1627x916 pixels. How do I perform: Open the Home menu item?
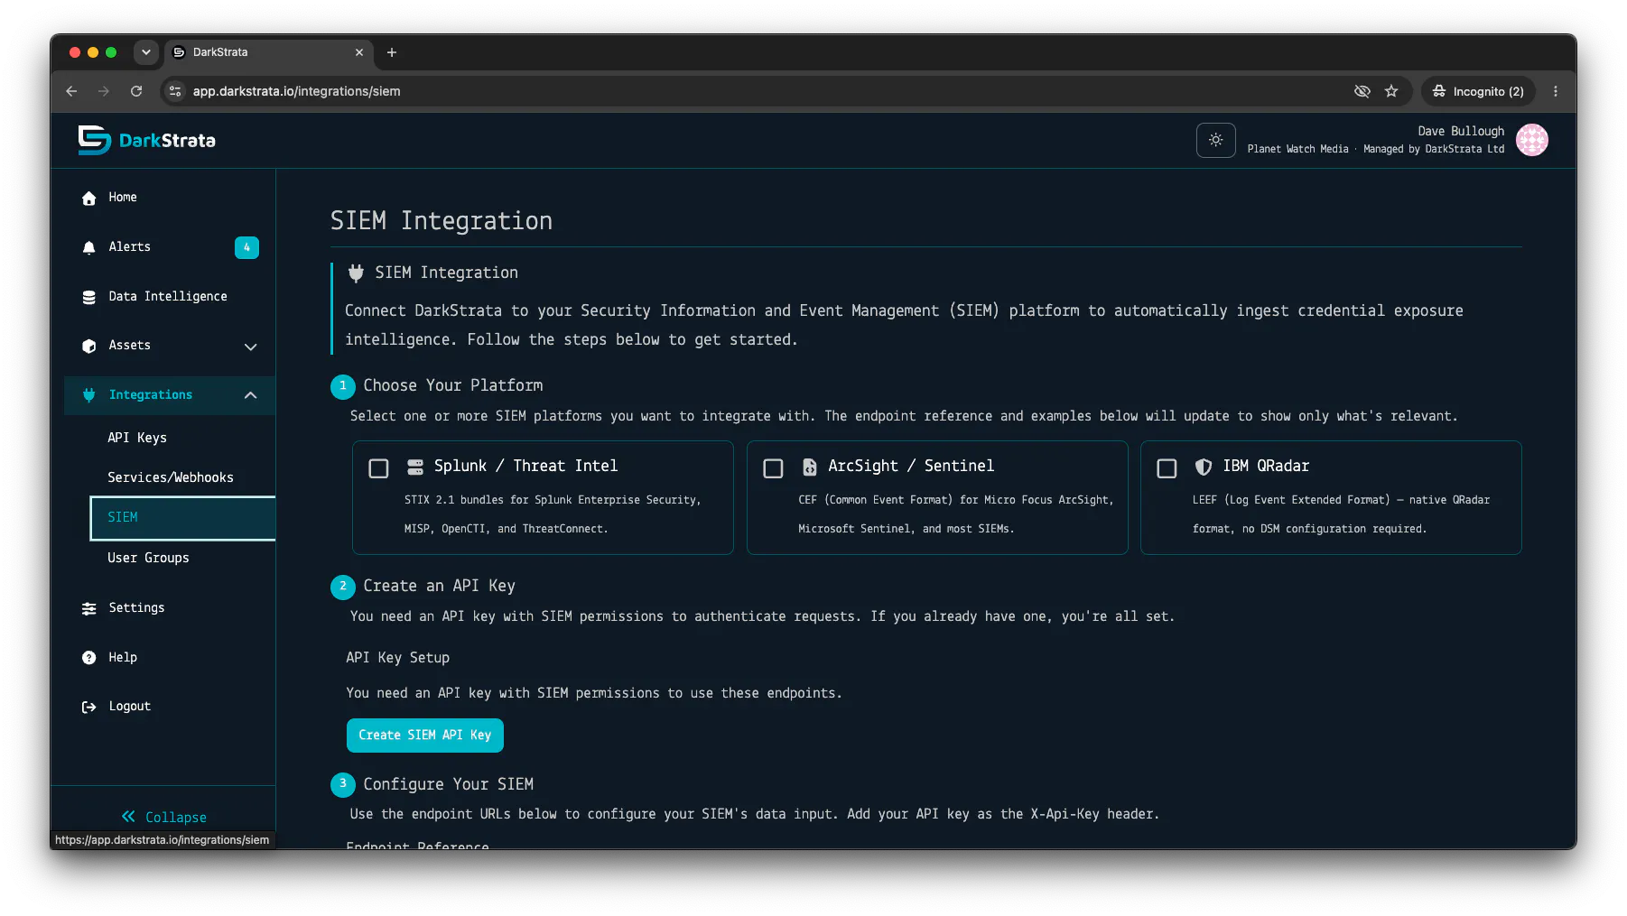(170, 198)
